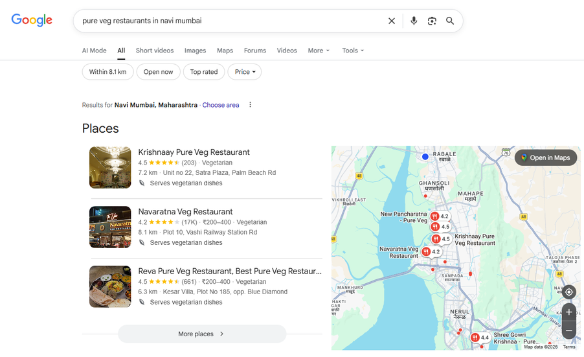Screen dimensions: 584x357
Task: Click 'New Pancharatna - Pure Veg' map label
Action: pos(403,217)
